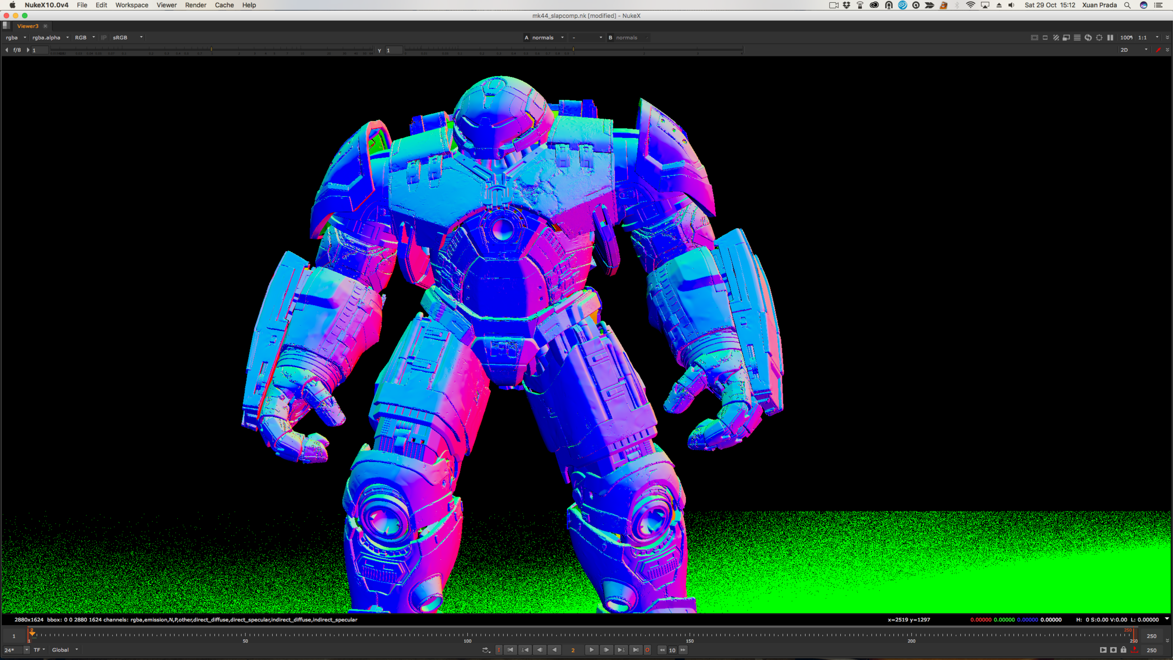Viewport: 1173px width, 660px height.
Task: Toggle the overlay target icon
Action: click(1099, 38)
